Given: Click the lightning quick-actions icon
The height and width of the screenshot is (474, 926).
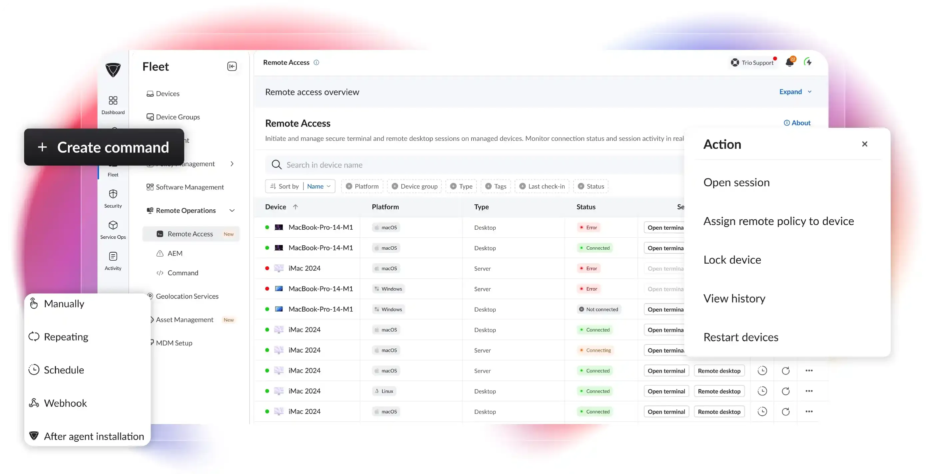Looking at the screenshot, I should (808, 62).
